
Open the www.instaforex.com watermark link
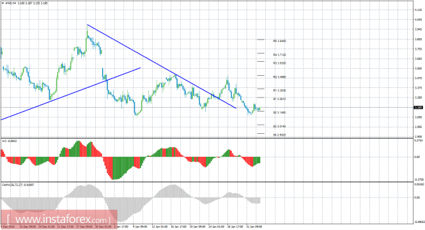tap(59, 219)
